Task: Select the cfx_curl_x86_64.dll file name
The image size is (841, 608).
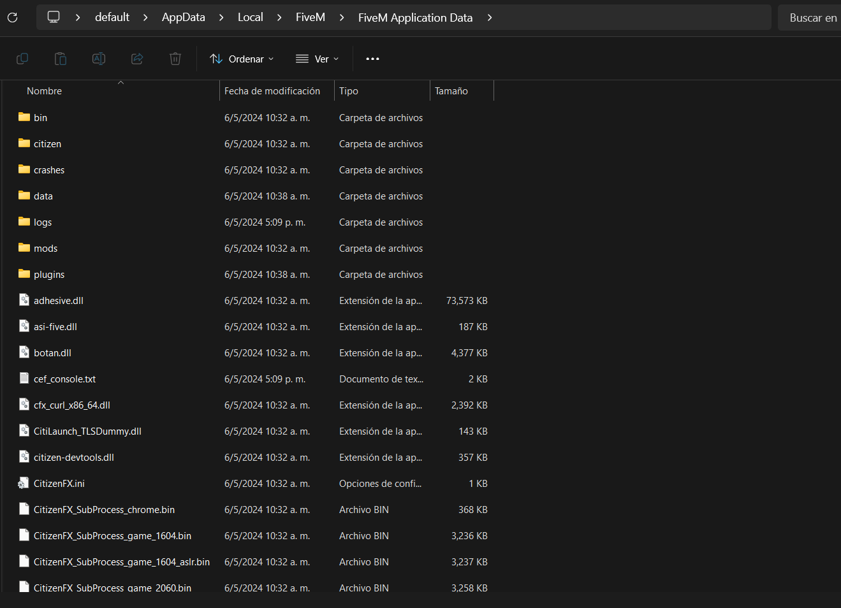Action: 72,405
